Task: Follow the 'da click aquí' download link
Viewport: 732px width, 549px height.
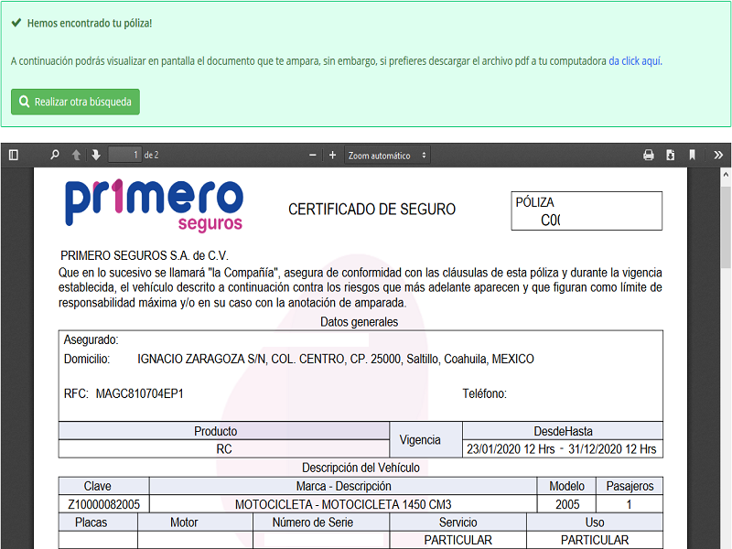Action: (x=634, y=61)
